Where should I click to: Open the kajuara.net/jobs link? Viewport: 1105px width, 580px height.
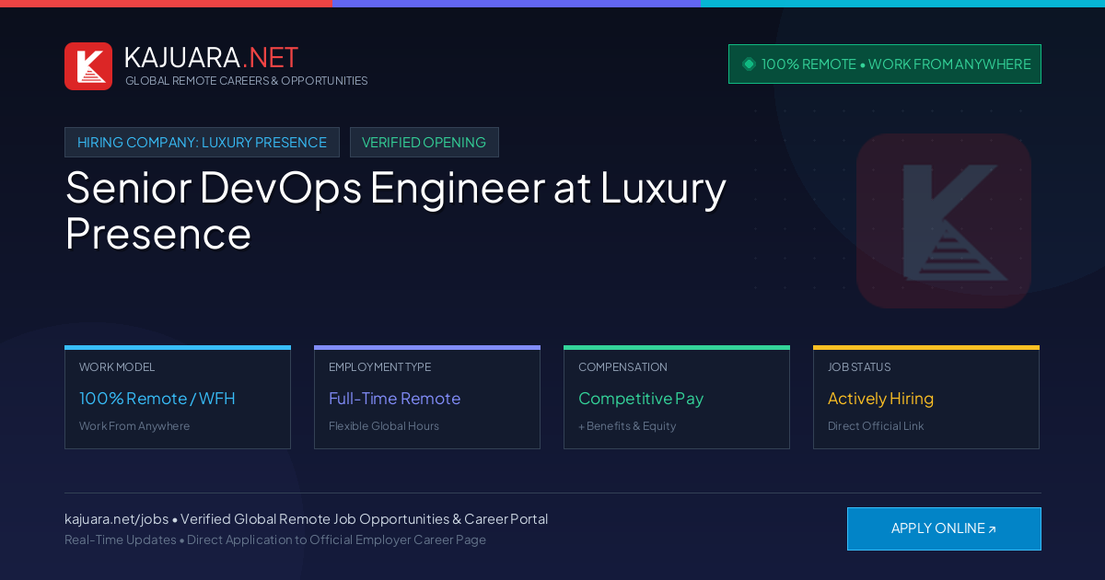coord(116,519)
